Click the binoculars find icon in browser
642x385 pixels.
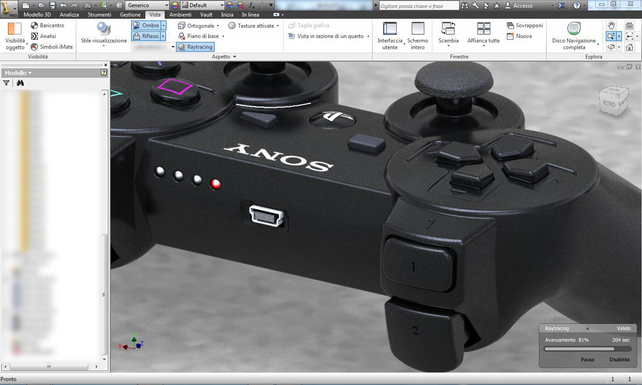(20, 83)
